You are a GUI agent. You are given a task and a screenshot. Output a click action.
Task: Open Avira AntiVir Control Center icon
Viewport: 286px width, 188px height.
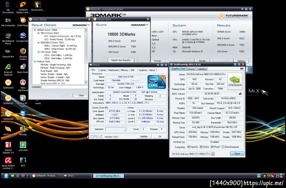8,163
